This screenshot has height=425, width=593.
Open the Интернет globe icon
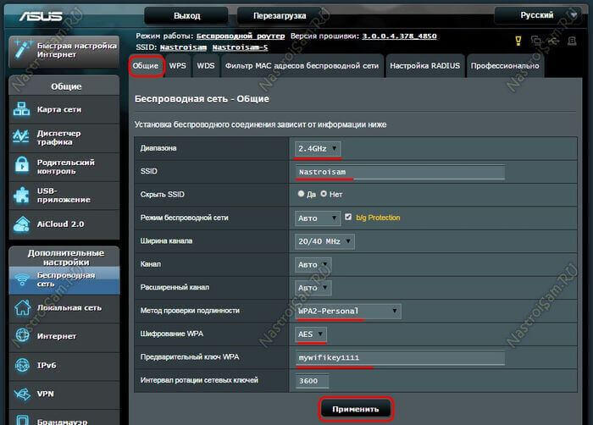pos(21,336)
